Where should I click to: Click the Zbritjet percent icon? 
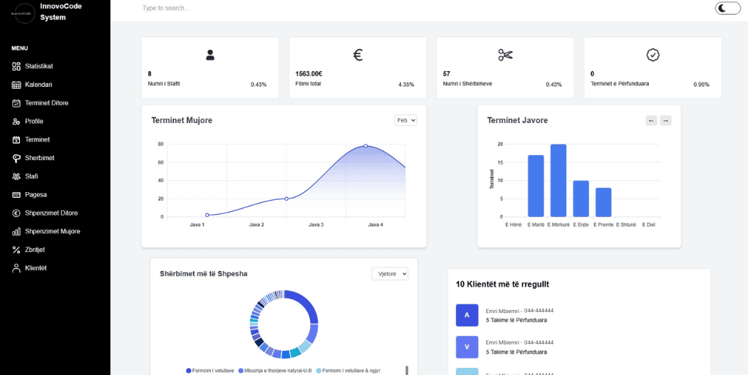16,250
